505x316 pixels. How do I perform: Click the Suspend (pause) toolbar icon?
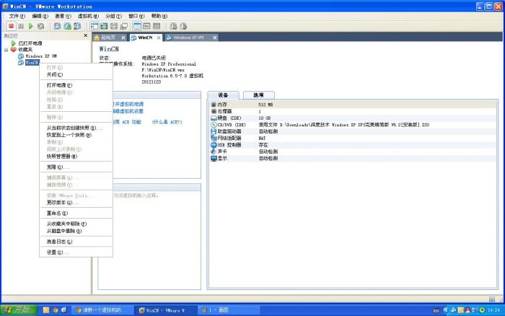[21, 26]
